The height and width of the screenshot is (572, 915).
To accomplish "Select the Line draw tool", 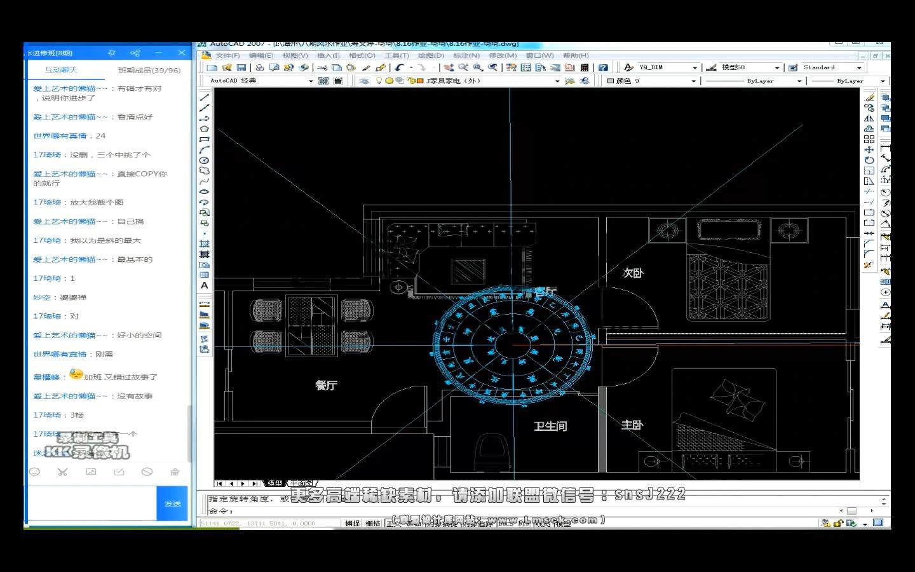I will coord(205,98).
